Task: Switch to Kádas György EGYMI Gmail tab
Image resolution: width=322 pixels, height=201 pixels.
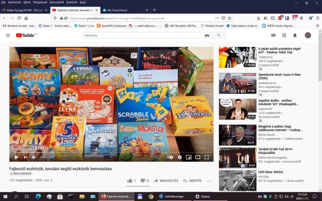Action: tap(25, 10)
